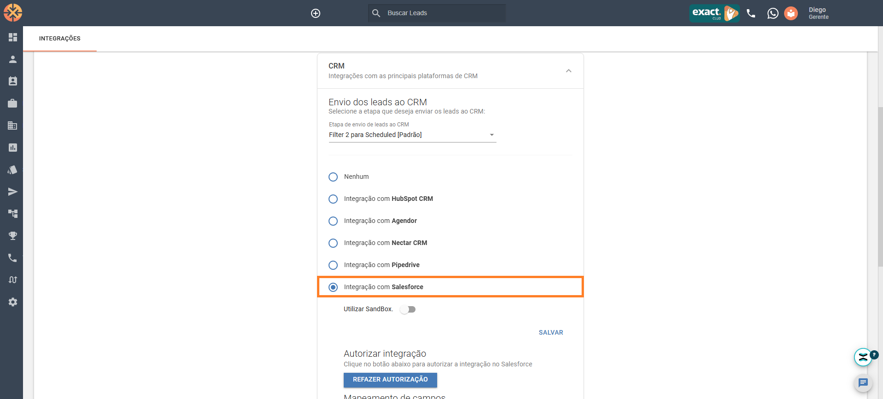
Task: Click the phone call icon in header
Action: coord(751,13)
